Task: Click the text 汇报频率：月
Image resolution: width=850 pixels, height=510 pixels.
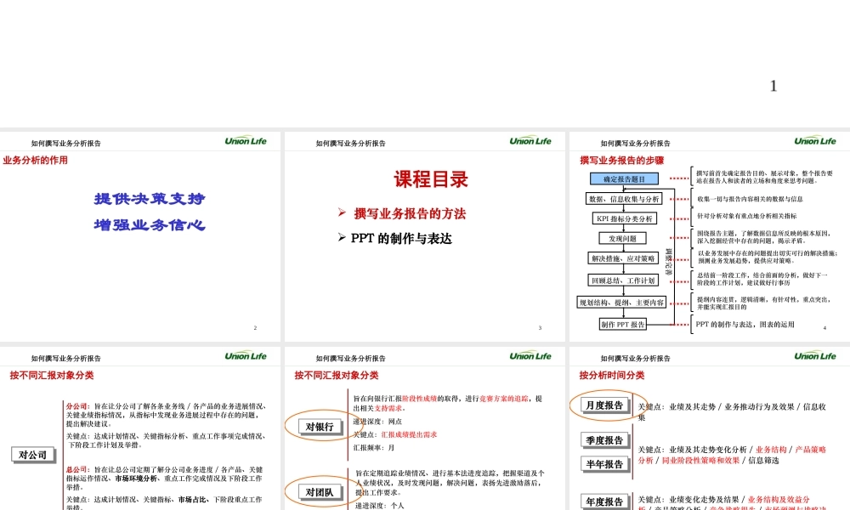Action: click(x=374, y=448)
